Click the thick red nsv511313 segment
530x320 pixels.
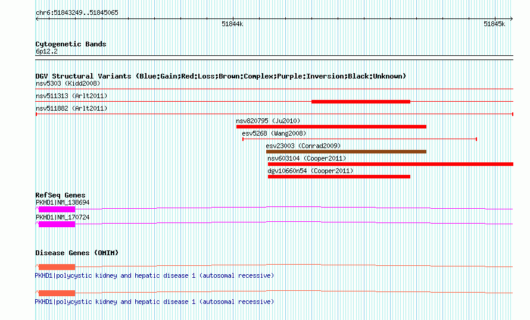(361, 102)
